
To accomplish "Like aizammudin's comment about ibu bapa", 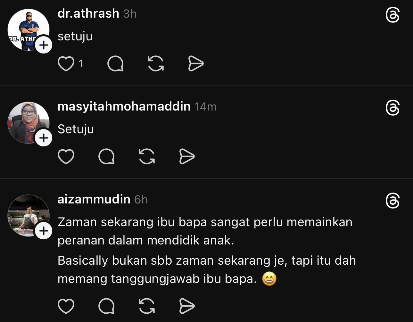I will 66,306.
